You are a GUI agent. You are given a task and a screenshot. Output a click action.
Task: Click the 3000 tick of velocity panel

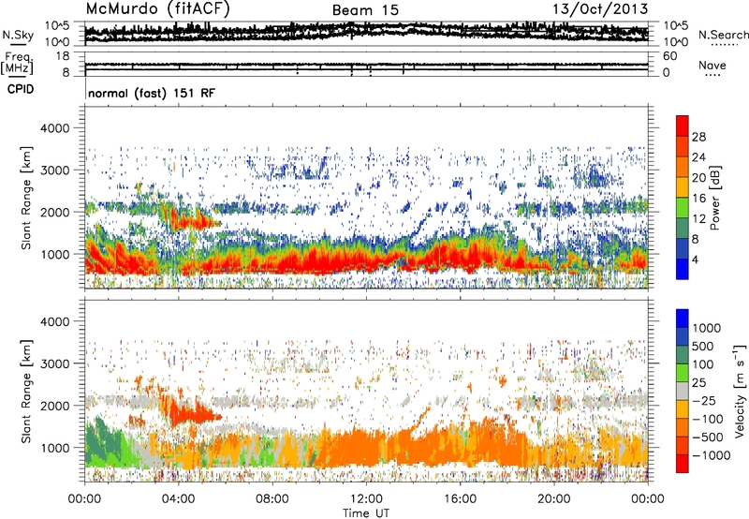[x=55, y=363]
